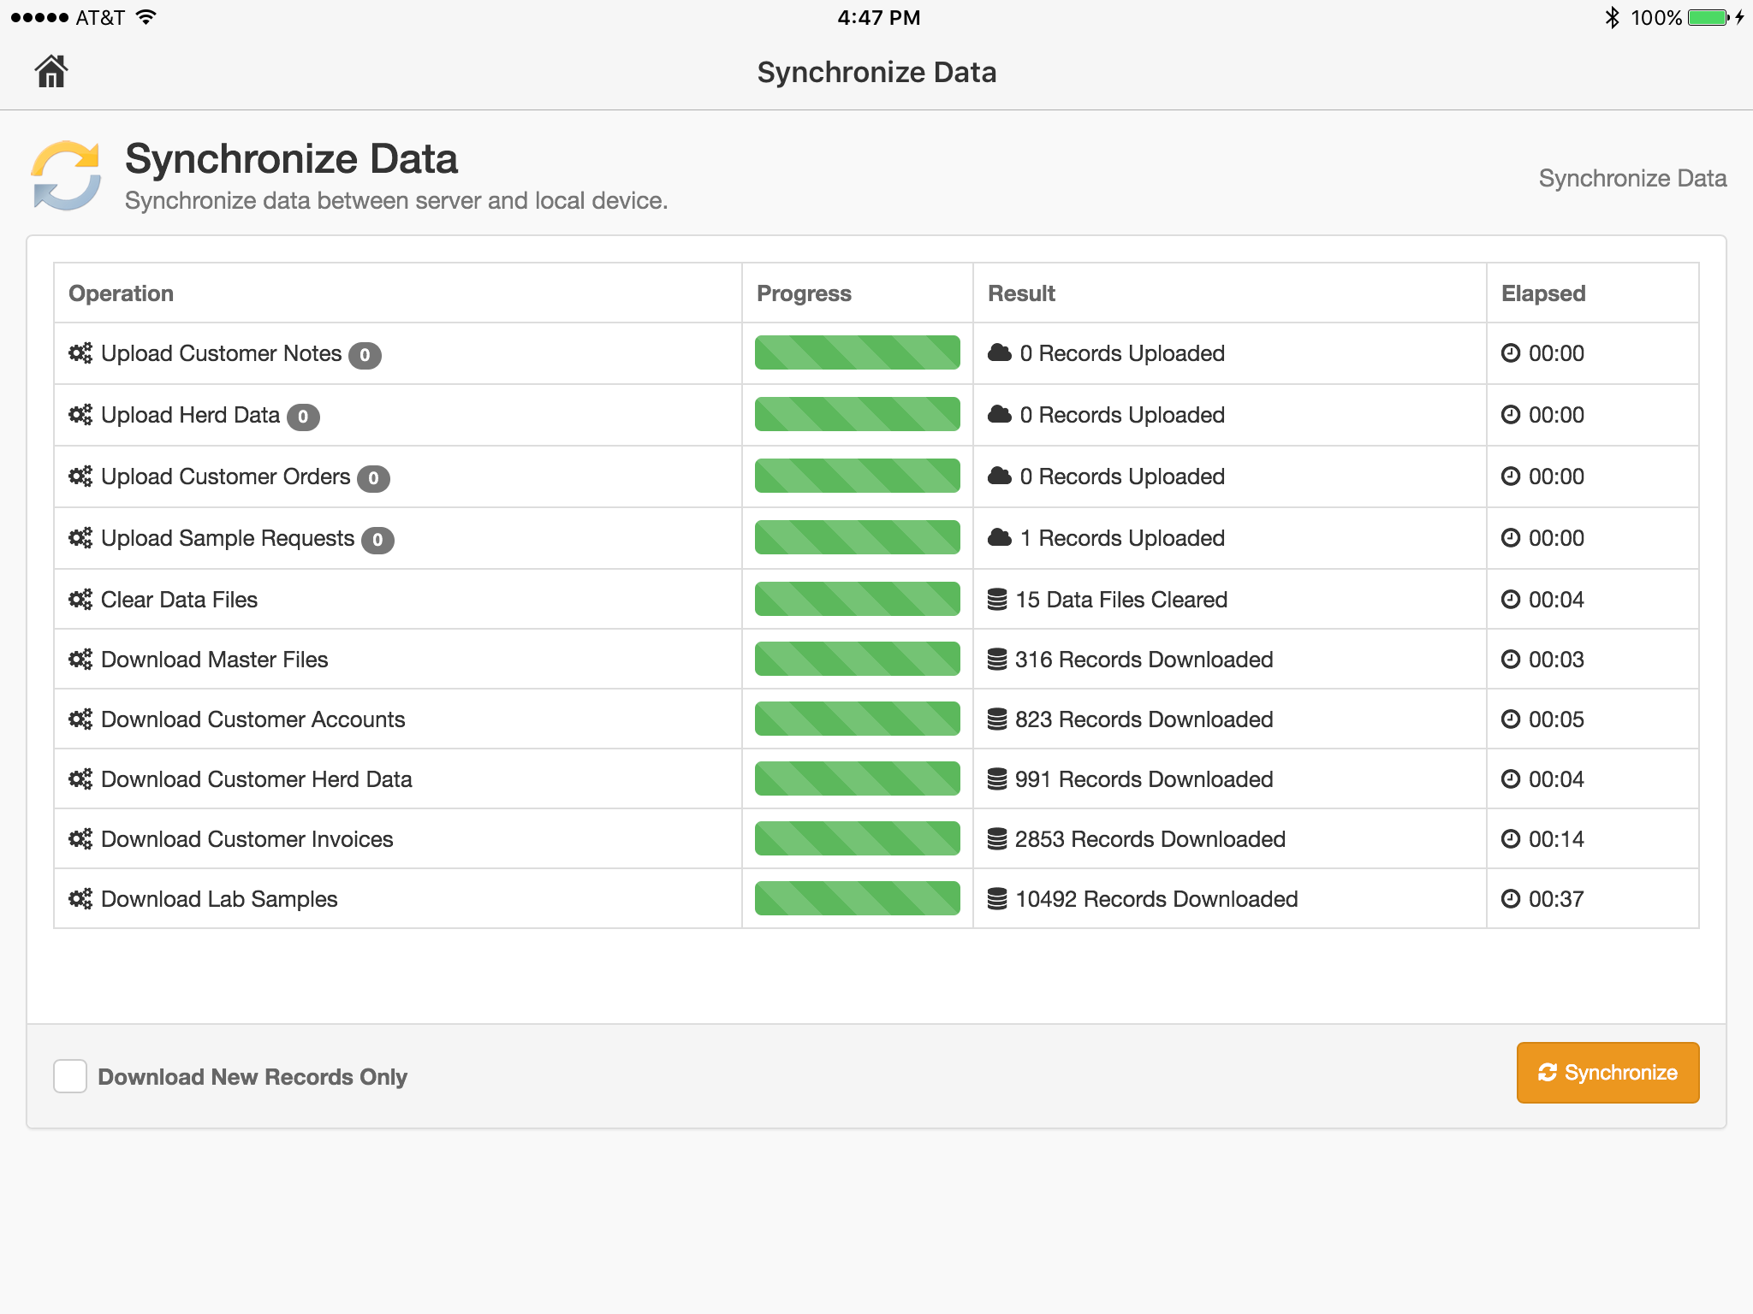Viewport: 1753px width, 1314px height.
Task: Tap the Download New Records Only label
Action: tap(253, 1077)
